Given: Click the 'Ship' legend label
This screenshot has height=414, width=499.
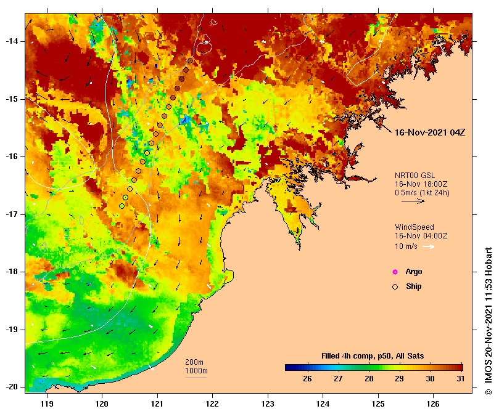Looking at the screenshot, I should [414, 286].
